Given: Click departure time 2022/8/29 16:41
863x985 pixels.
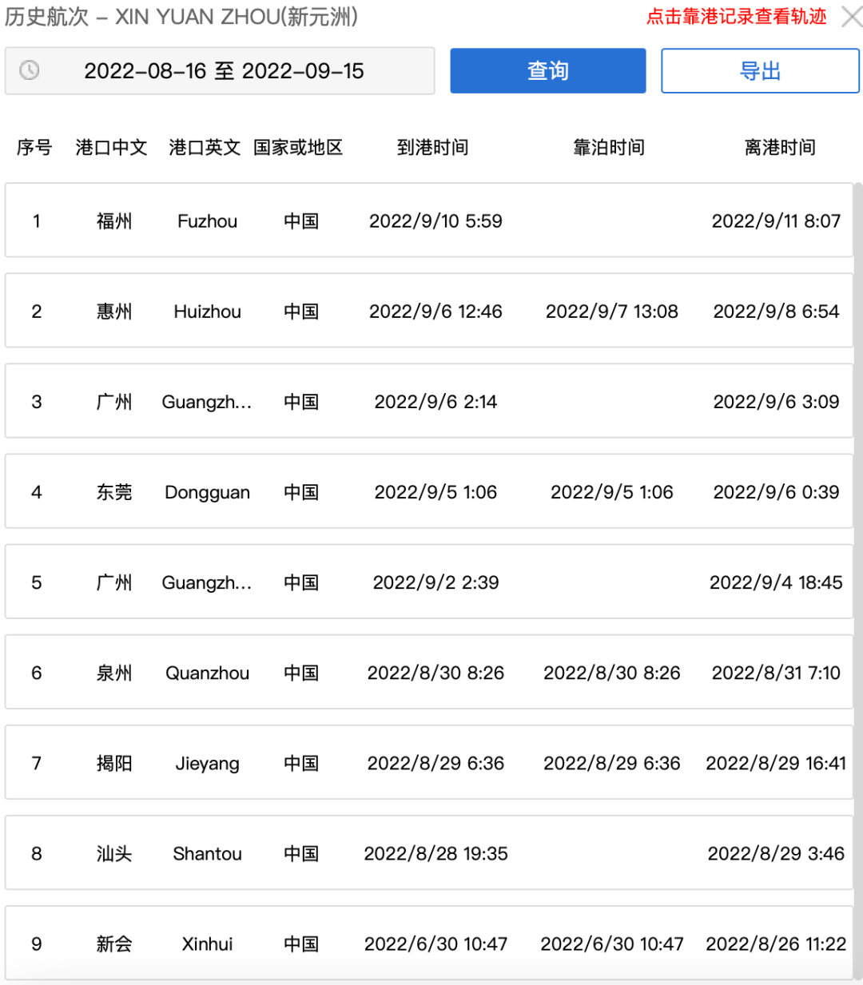Looking at the screenshot, I should pos(776,763).
